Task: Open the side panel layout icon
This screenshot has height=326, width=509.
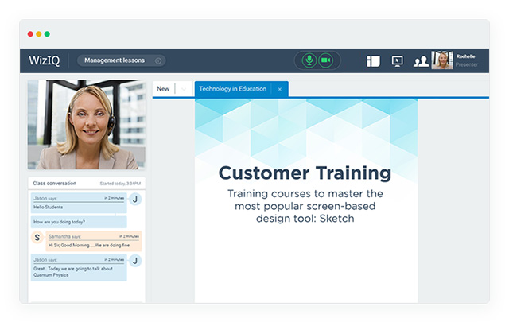Action: (x=374, y=61)
